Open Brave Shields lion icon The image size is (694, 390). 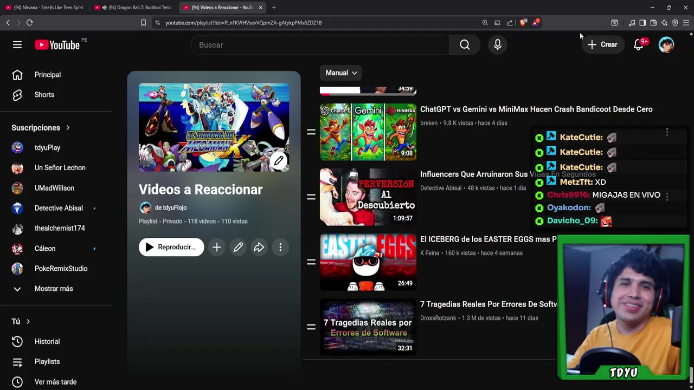(x=523, y=23)
